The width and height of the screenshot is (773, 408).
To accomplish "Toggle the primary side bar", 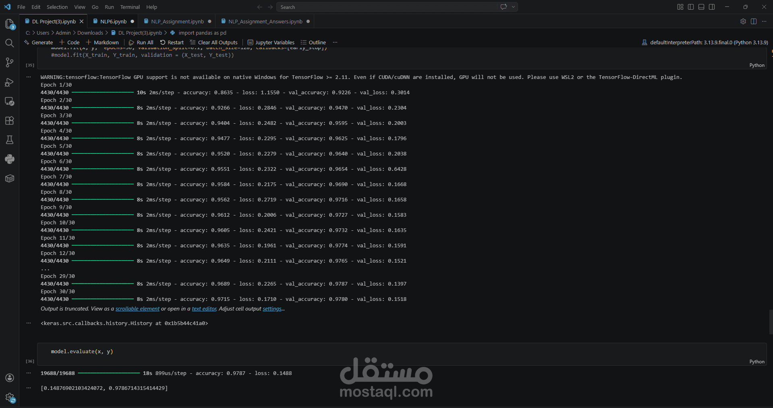I will click(x=691, y=7).
